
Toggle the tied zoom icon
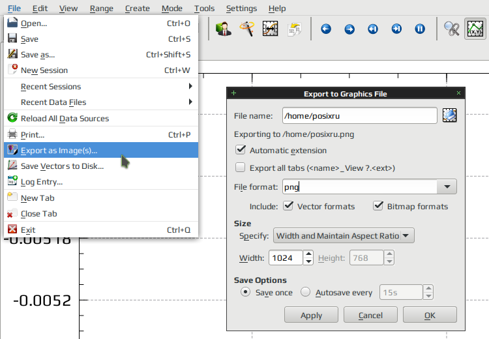coord(451,29)
